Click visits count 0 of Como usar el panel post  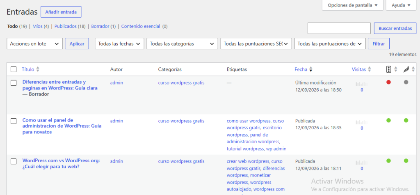pyautogui.click(x=362, y=128)
